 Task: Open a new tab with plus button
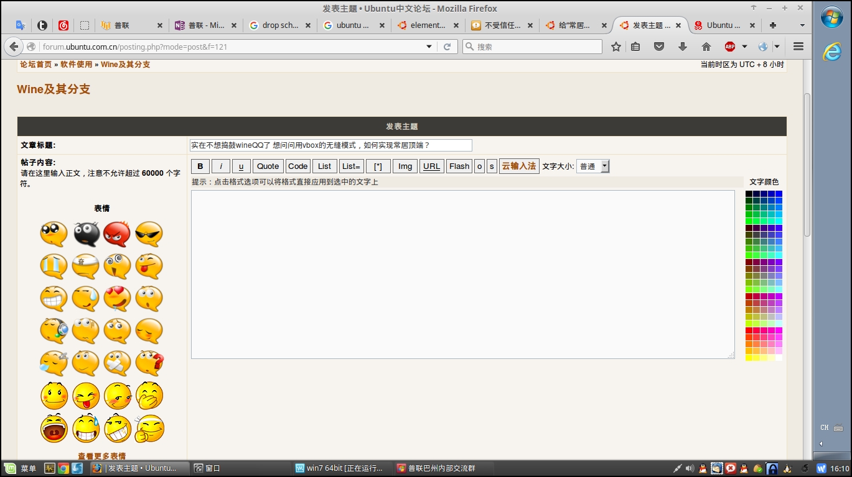pyautogui.click(x=773, y=25)
